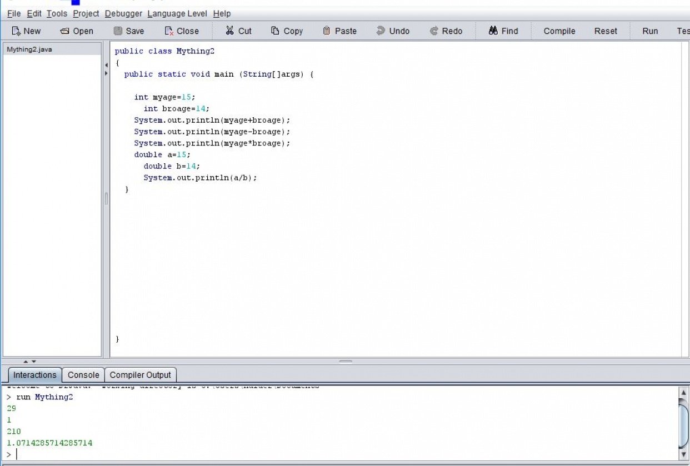Open Find with the binoculars icon
The image size is (690, 466).
[x=493, y=31]
